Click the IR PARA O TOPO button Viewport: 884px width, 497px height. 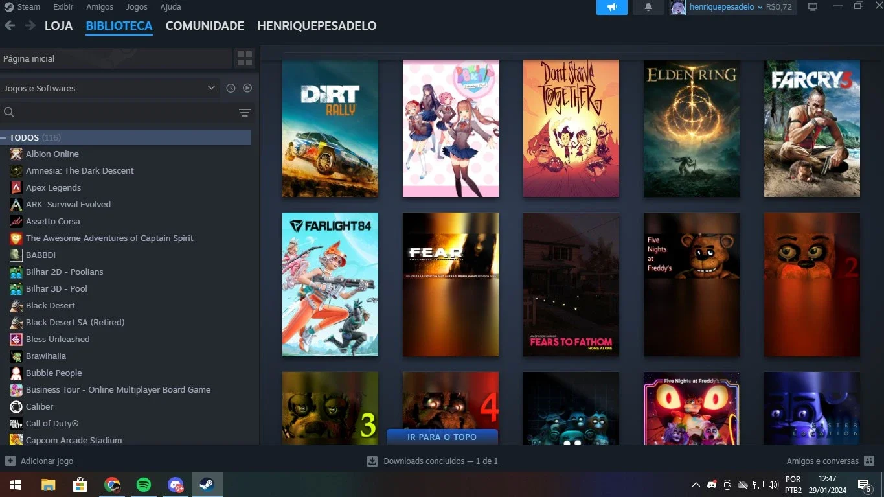tap(442, 437)
